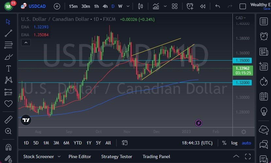Set the date range to YTD
Screen dimensions: 271x163
78,143
